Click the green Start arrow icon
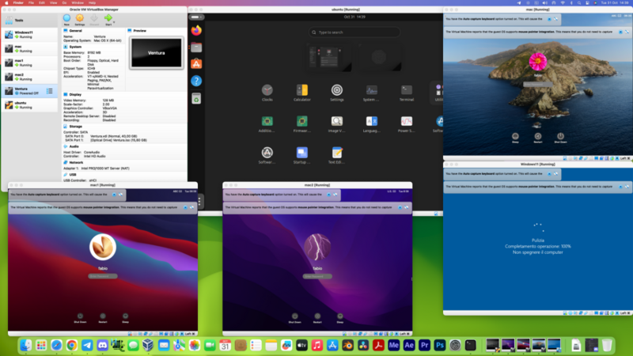633x356 pixels. 108,17
